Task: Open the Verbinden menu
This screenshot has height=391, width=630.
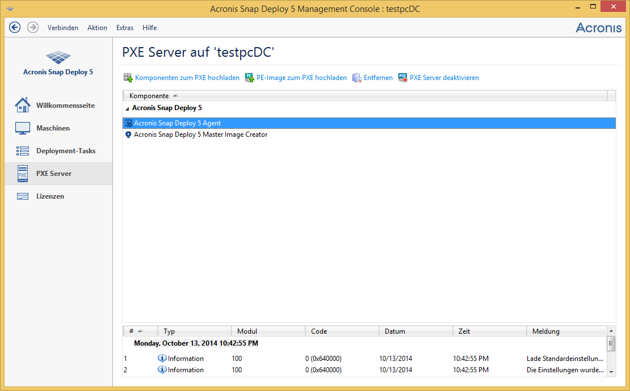Action: [x=62, y=28]
